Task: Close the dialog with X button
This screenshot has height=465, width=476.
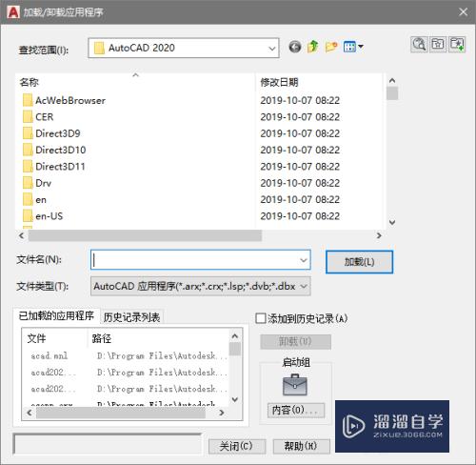Action: [463, 12]
